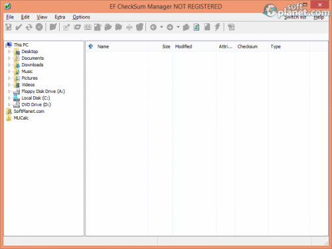
Task: Select Floppy Disk Drive (A:) label
Action: tap(43, 92)
